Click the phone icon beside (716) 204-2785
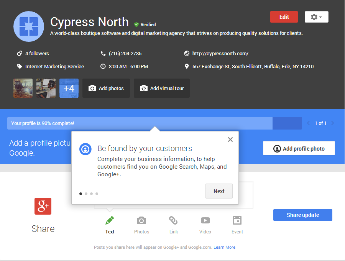Viewport: 345px width, 261px height. [x=103, y=54]
